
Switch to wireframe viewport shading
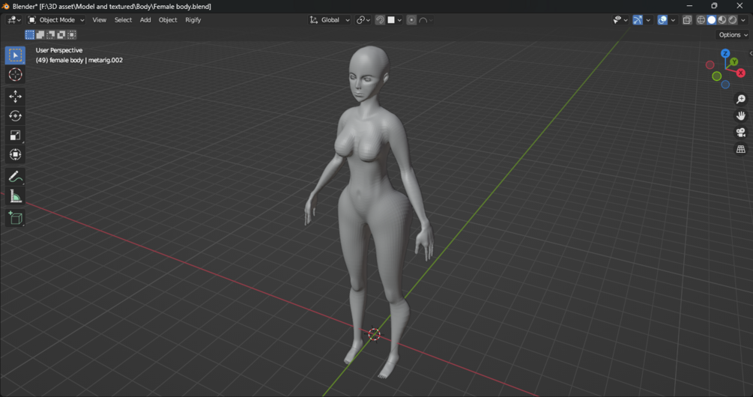point(701,19)
